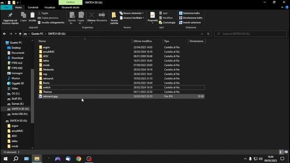The width and height of the screenshot is (290, 163).
Task: Switch to the Home tab
Action: coord(18,7)
